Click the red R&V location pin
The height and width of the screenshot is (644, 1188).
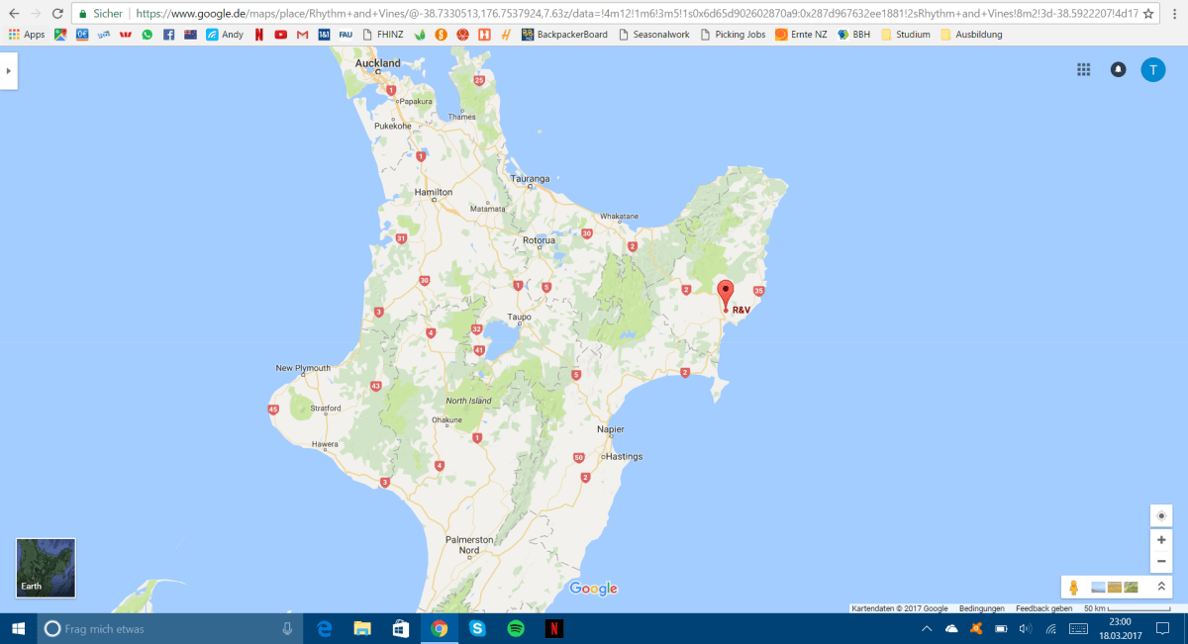[725, 295]
